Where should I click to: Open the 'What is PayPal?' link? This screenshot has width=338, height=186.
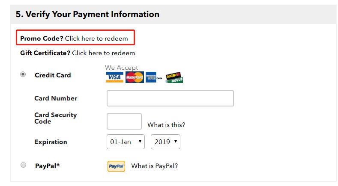click(x=155, y=166)
